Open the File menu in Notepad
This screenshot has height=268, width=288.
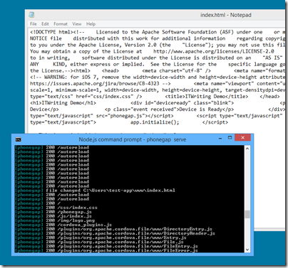pyautogui.click(x=34, y=24)
